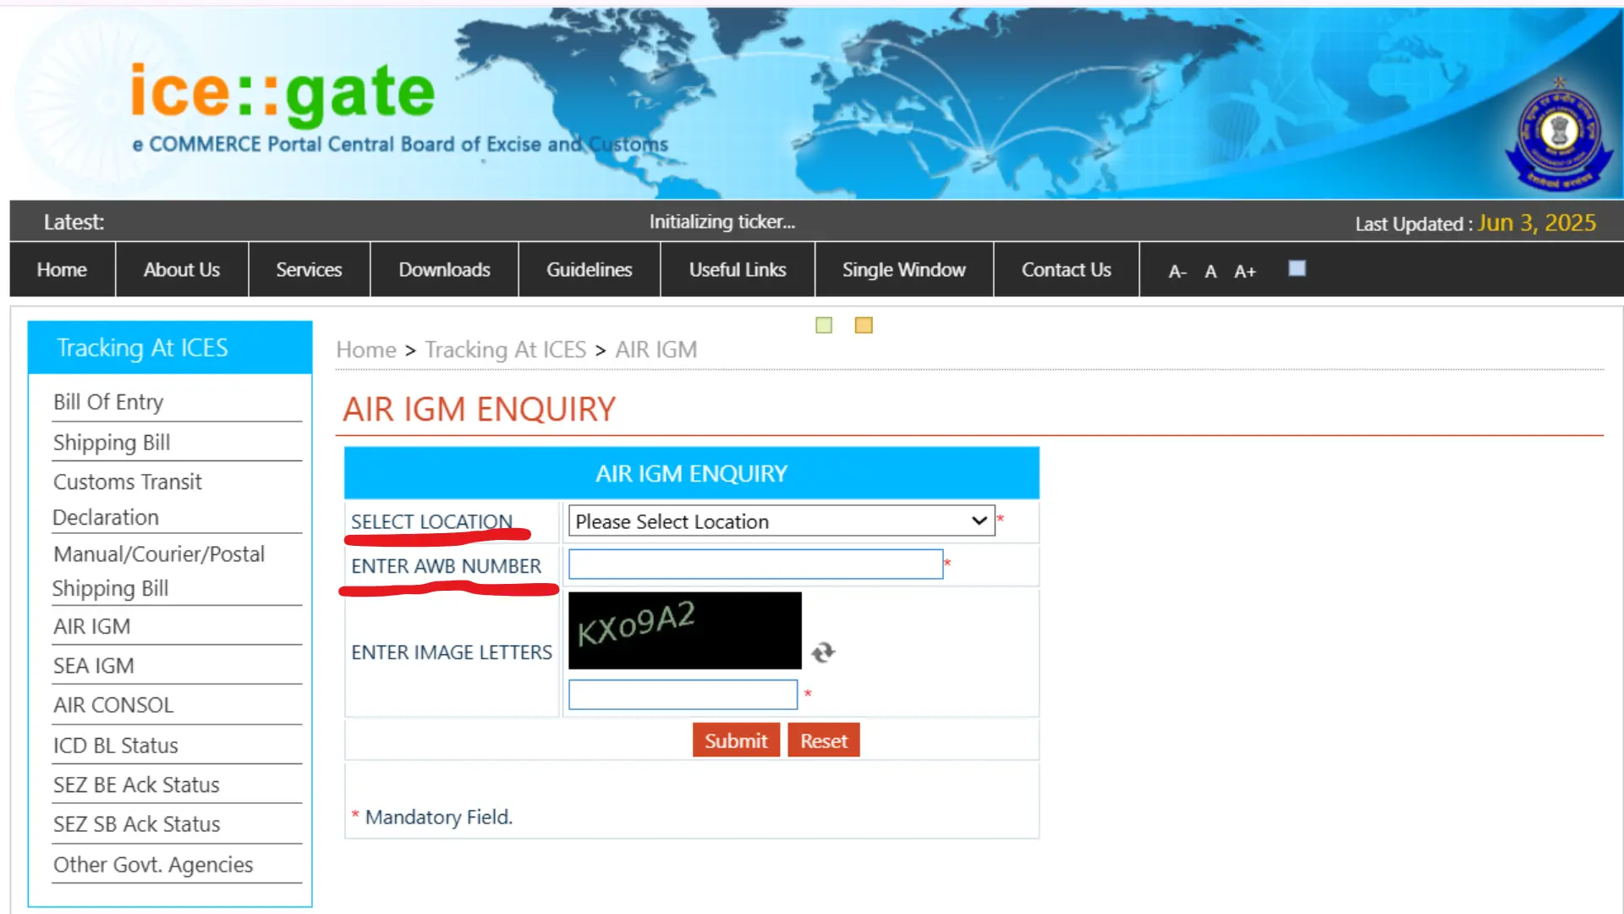This screenshot has width=1624, height=914.
Task: Open Manual/Courier/Postal Shipping Bill link
Action: point(158,571)
